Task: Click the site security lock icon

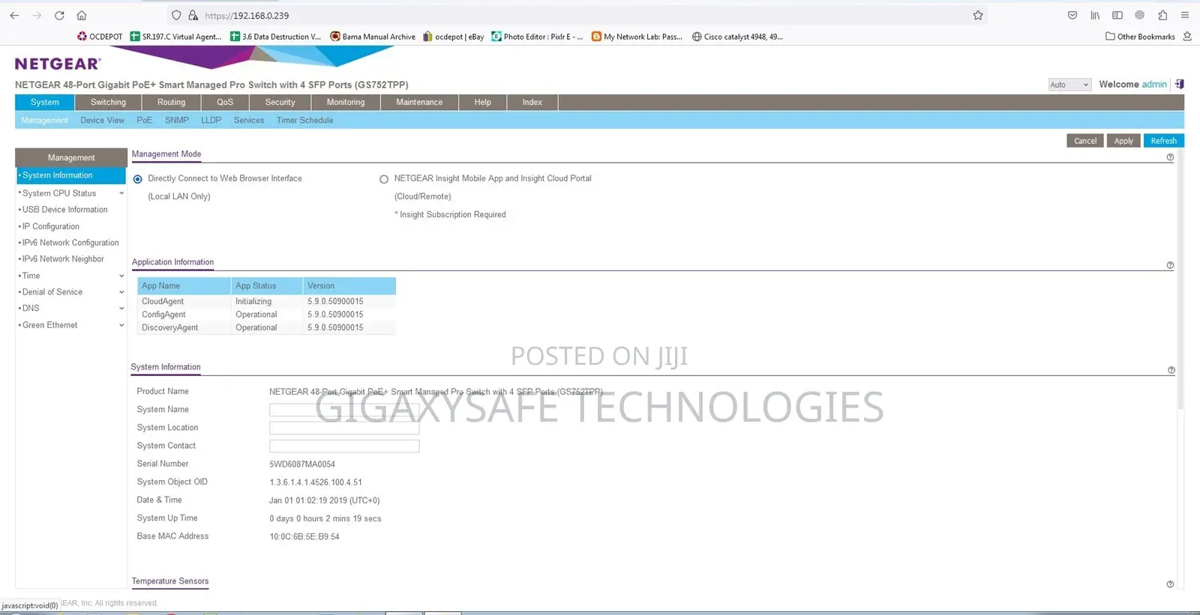Action: coord(193,15)
